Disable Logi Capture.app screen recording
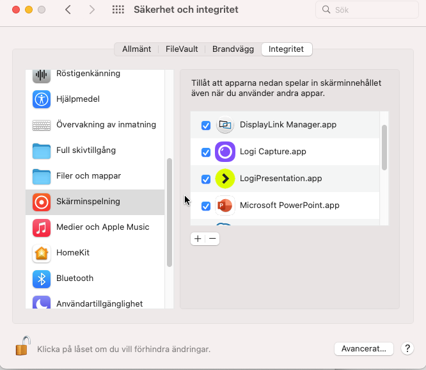 click(x=206, y=152)
